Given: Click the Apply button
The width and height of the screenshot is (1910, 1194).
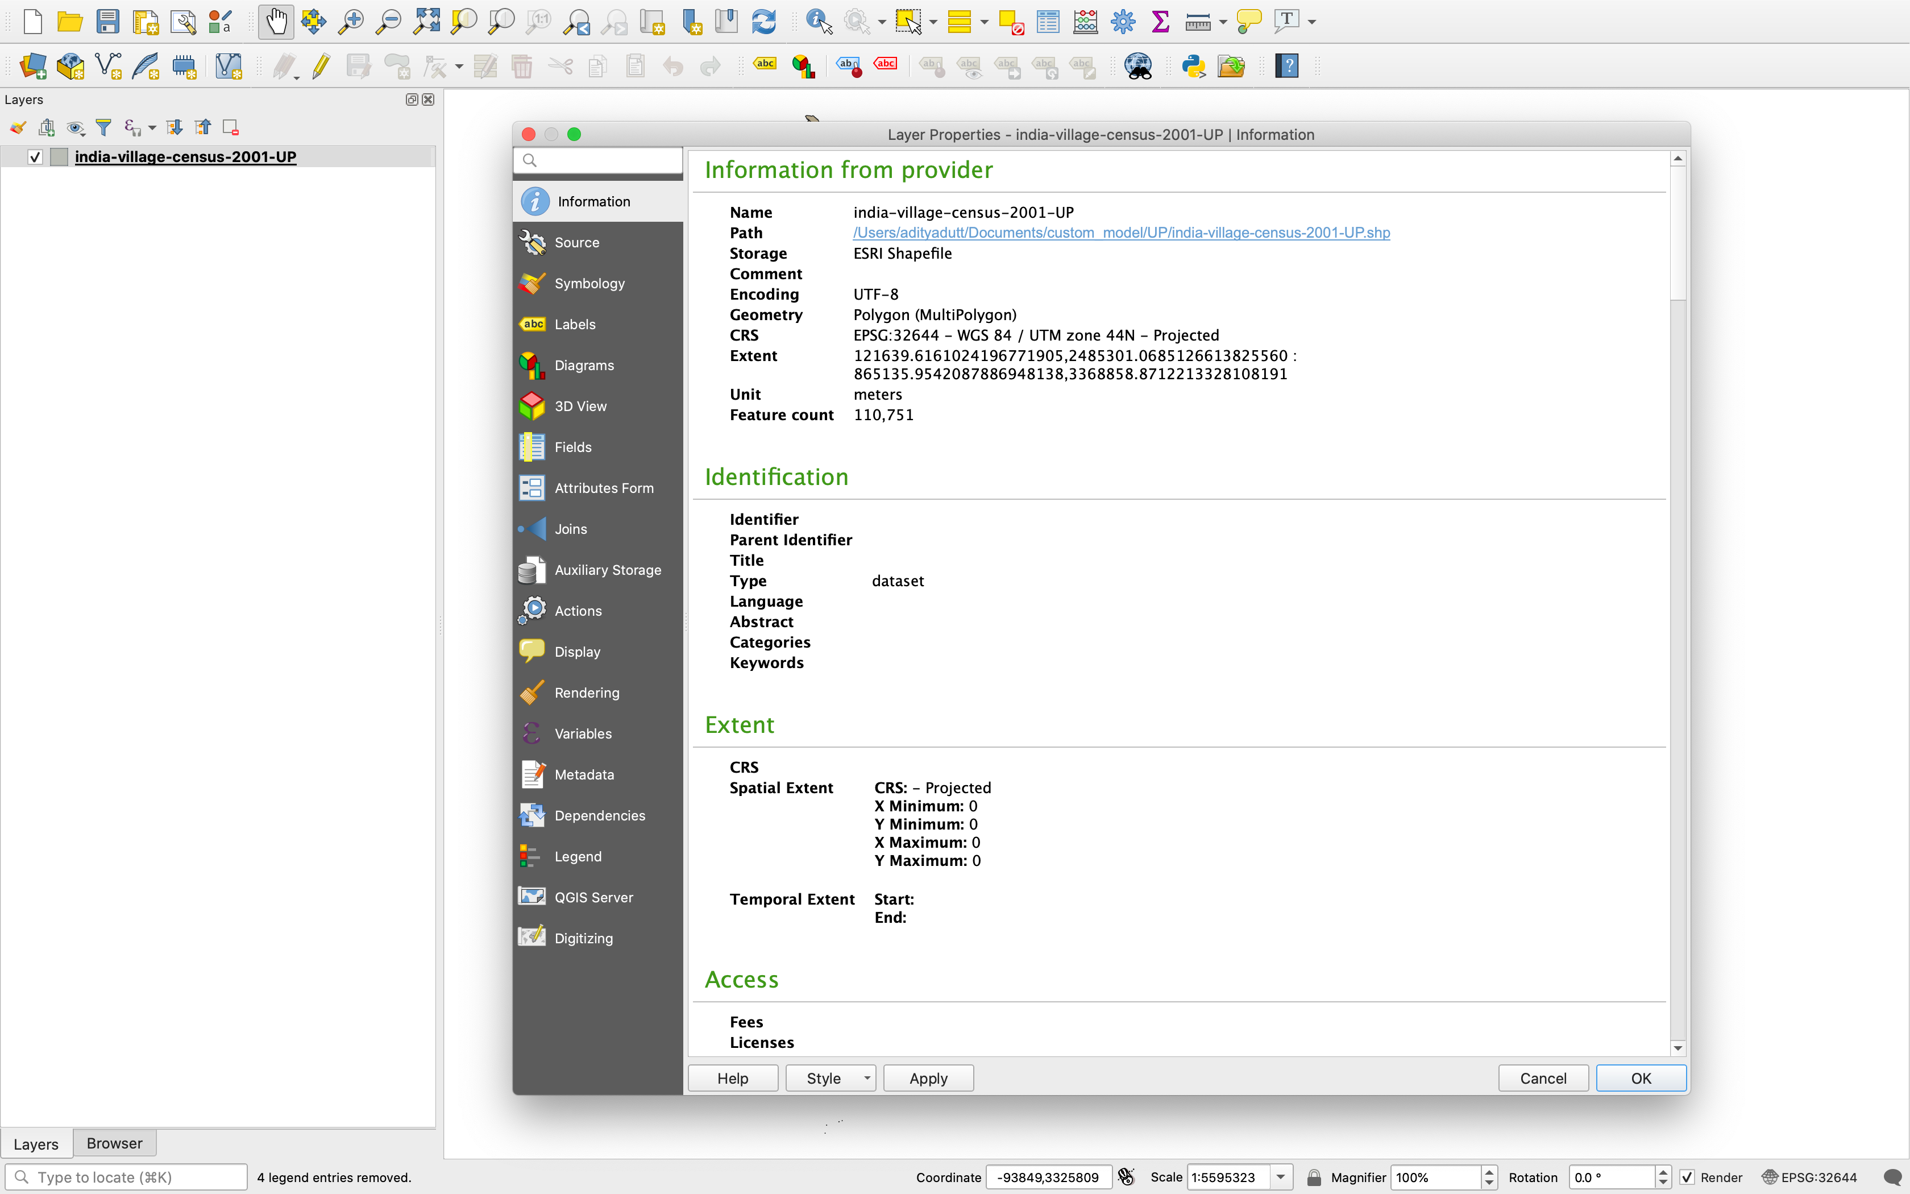Looking at the screenshot, I should tap(927, 1078).
